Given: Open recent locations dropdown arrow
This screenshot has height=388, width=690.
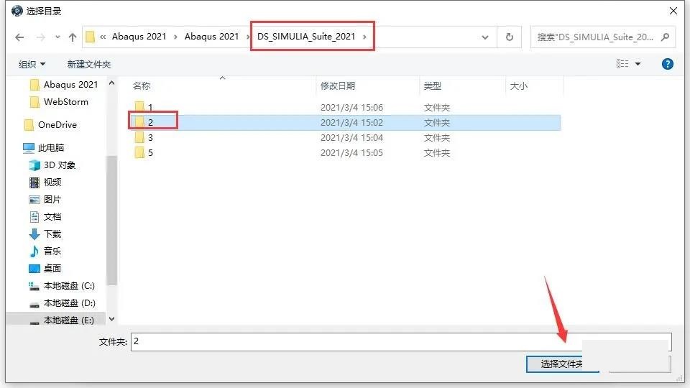Looking at the screenshot, I should [57, 37].
